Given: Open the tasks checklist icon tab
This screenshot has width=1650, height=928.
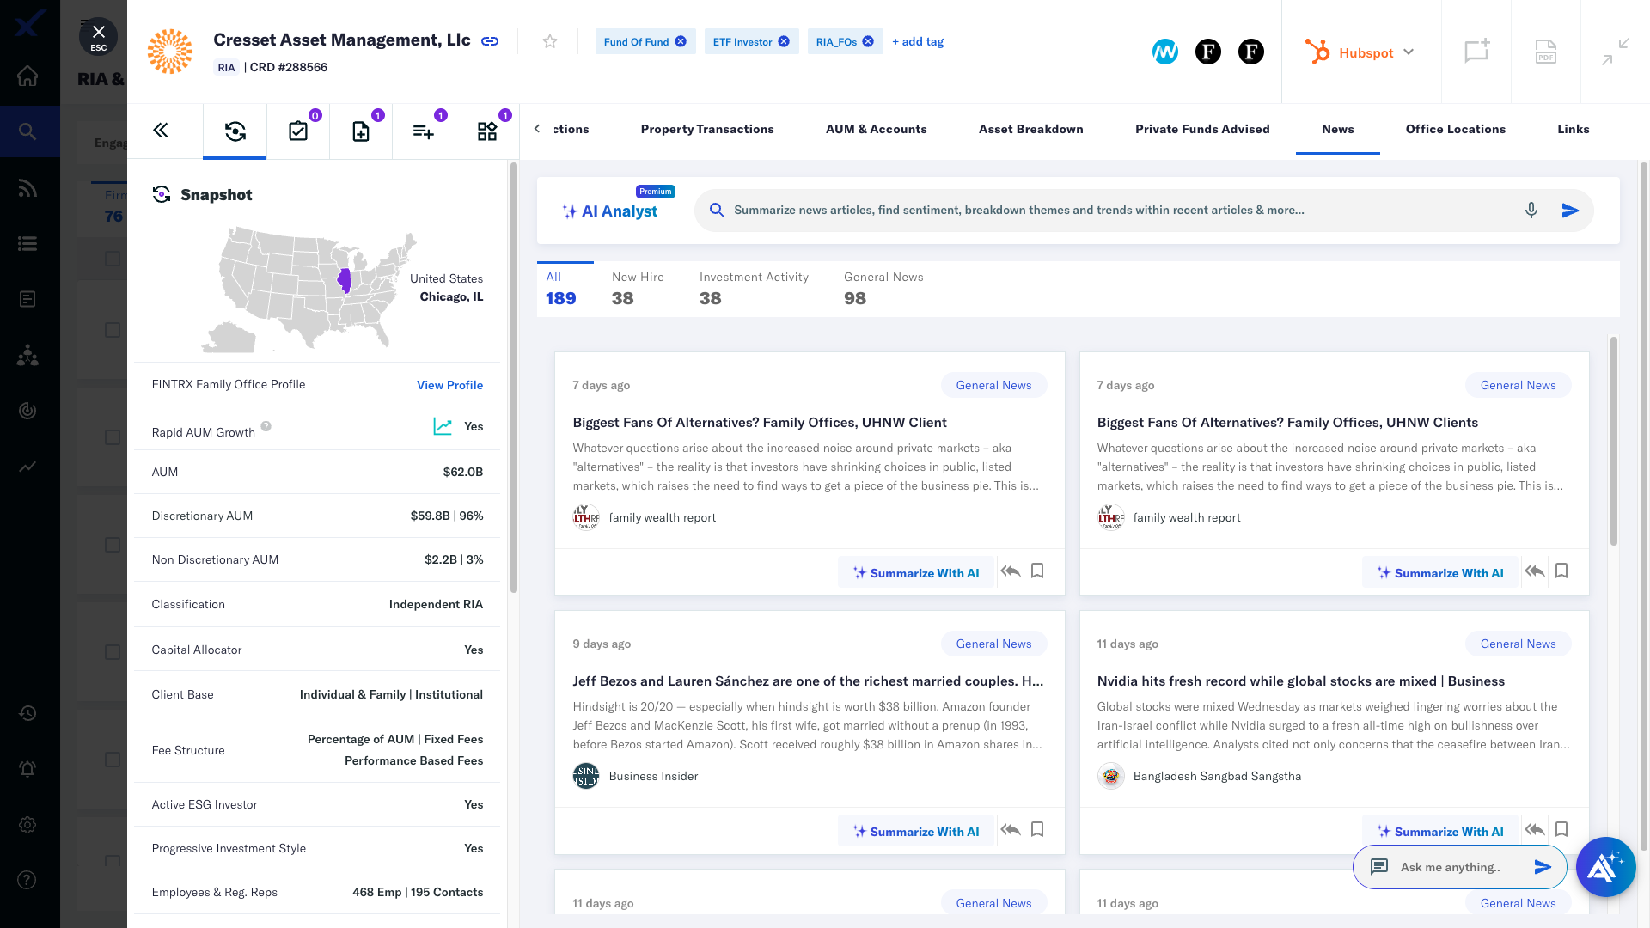Looking at the screenshot, I should (x=298, y=131).
